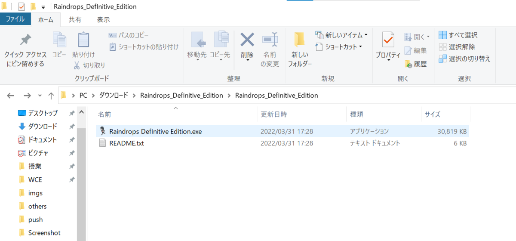The image size is (516, 241).
Task: Expand the 開く dropdown arrow
Action: pos(428,37)
